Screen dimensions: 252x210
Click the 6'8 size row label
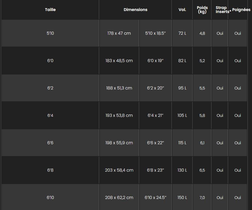[x=50, y=170]
